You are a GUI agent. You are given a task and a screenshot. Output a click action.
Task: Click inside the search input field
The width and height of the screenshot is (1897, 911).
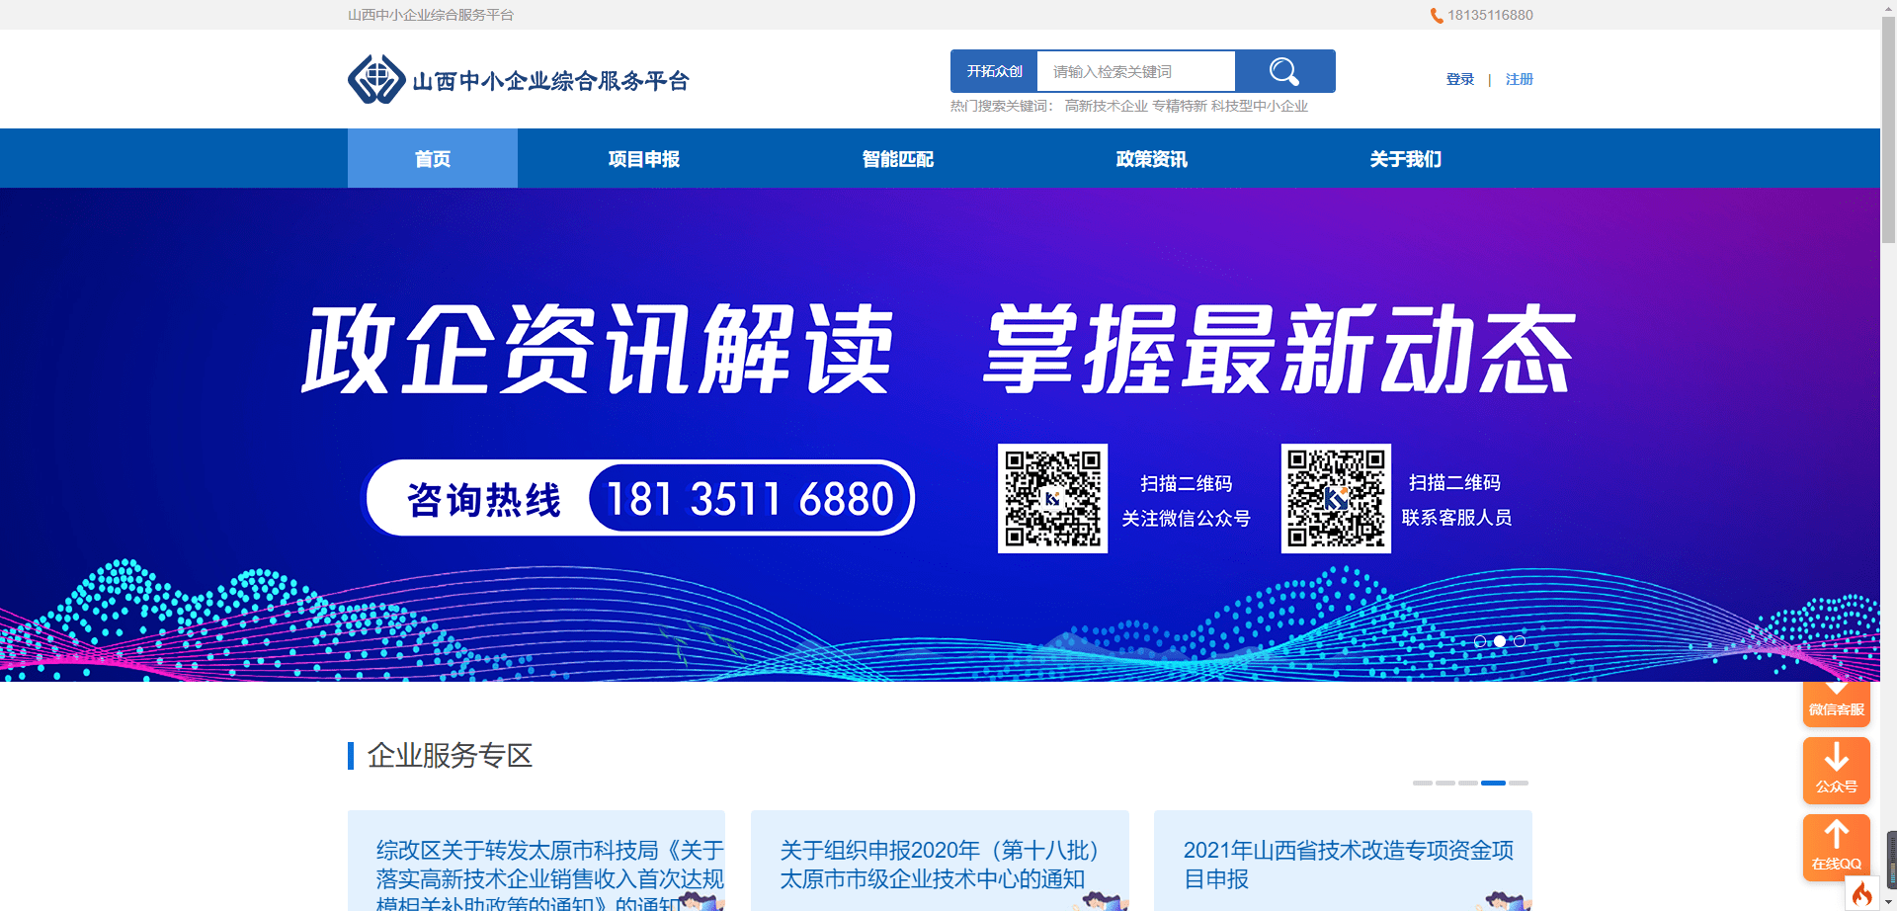(x=1134, y=70)
